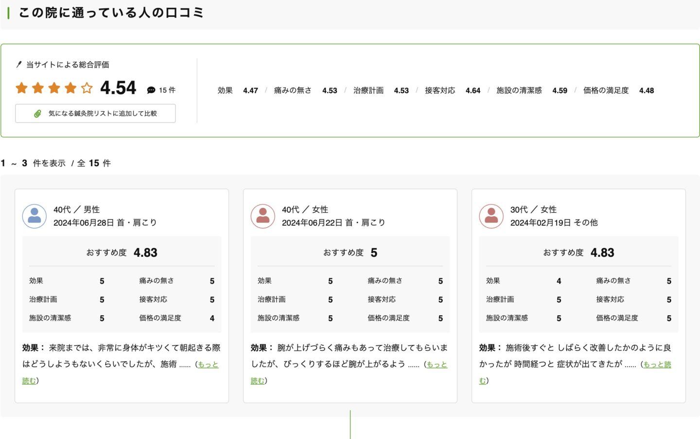This screenshot has width=700, height=439.
Task: Click the date 2024年06月22日 首・肩こり
Action: click(333, 222)
